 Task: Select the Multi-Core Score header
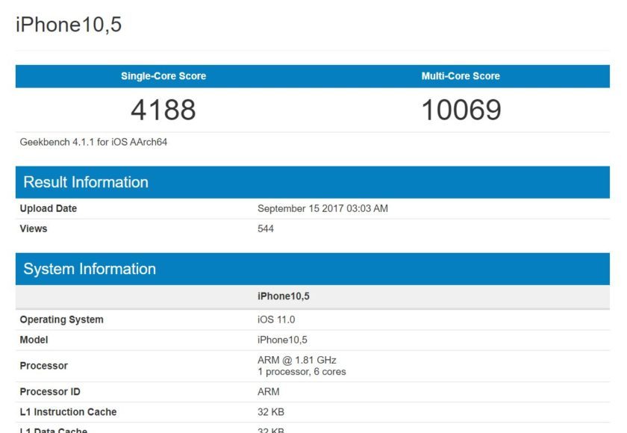[461, 76]
